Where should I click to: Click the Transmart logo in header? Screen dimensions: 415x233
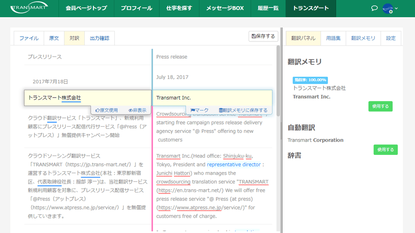click(29, 8)
